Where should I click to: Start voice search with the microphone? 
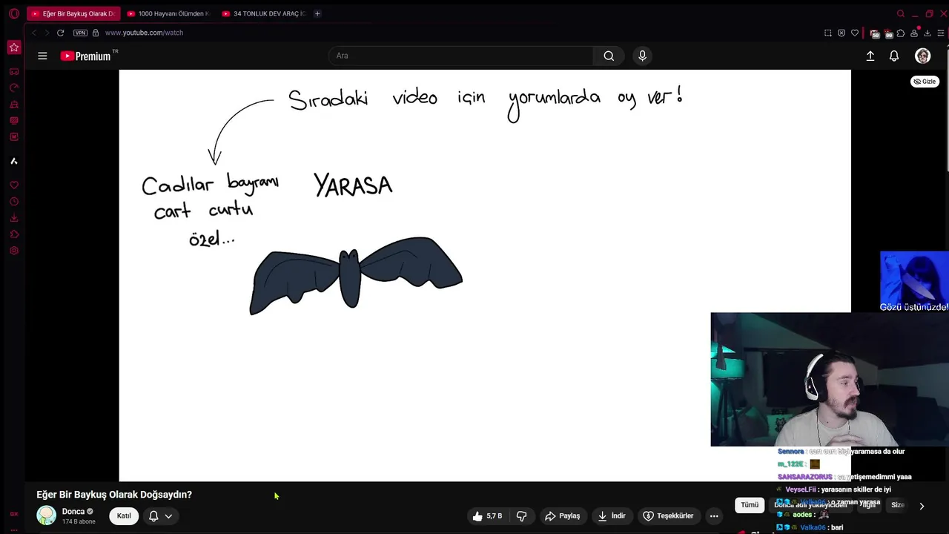(642, 56)
